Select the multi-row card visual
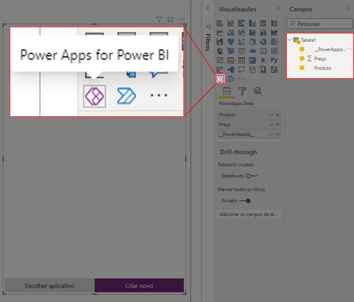Image resolution: width=354 pixels, height=302 pixels. [274, 51]
